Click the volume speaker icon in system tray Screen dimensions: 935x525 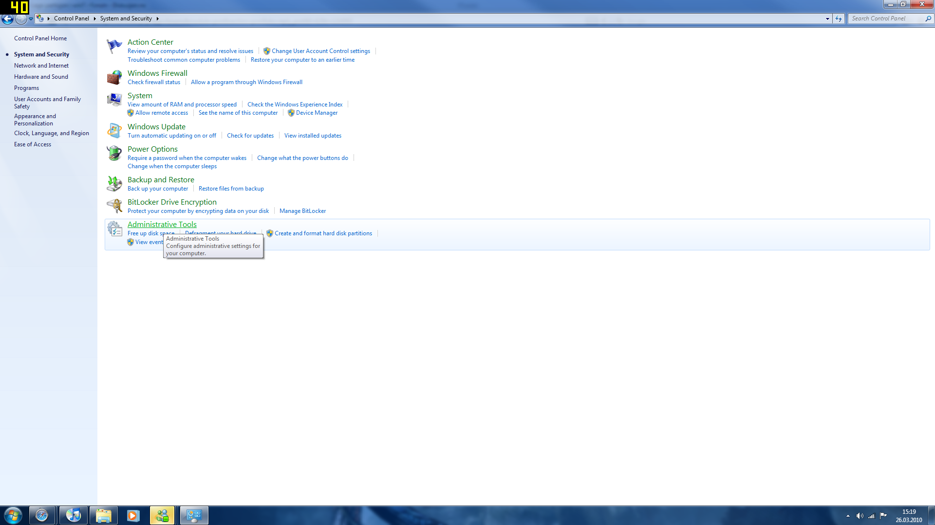pyautogui.click(x=860, y=516)
